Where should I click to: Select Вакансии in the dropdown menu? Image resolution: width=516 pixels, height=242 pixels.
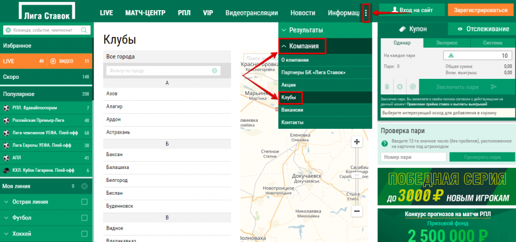[x=292, y=110]
